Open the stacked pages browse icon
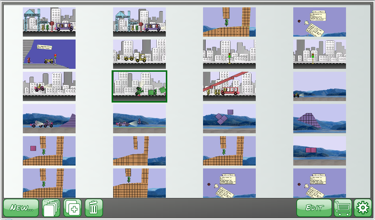This screenshot has height=220, width=375. tap(51, 208)
